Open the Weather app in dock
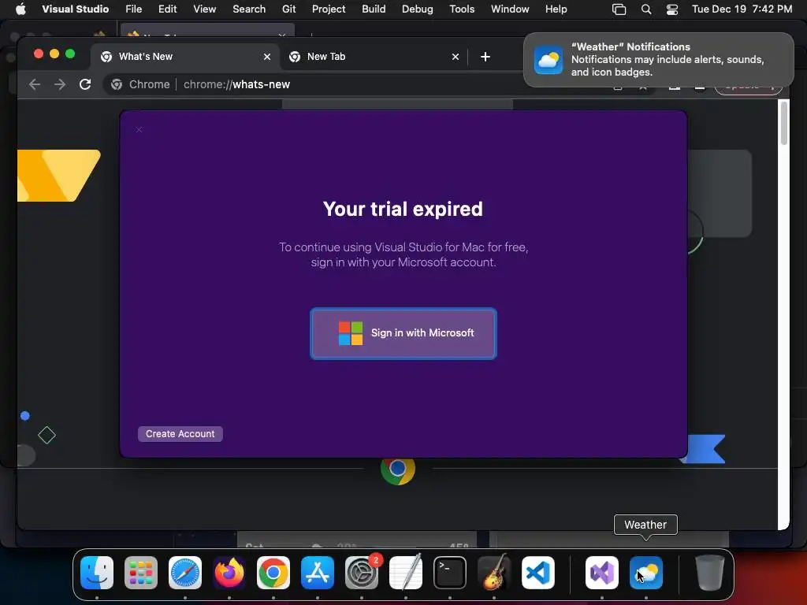 click(x=646, y=573)
